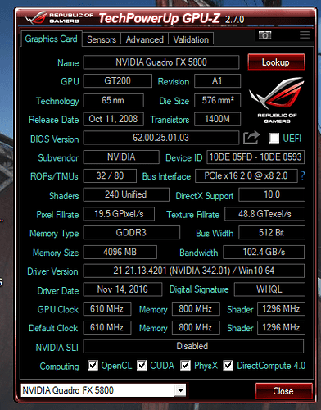Viewport: 321px width, 410px height.
Task: Toggle the PhysX checkbox
Action: tap(185, 365)
